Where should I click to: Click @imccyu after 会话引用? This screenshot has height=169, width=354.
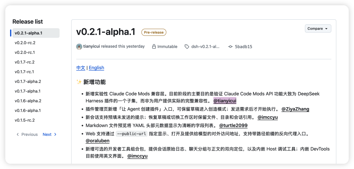click(x=267, y=117)
